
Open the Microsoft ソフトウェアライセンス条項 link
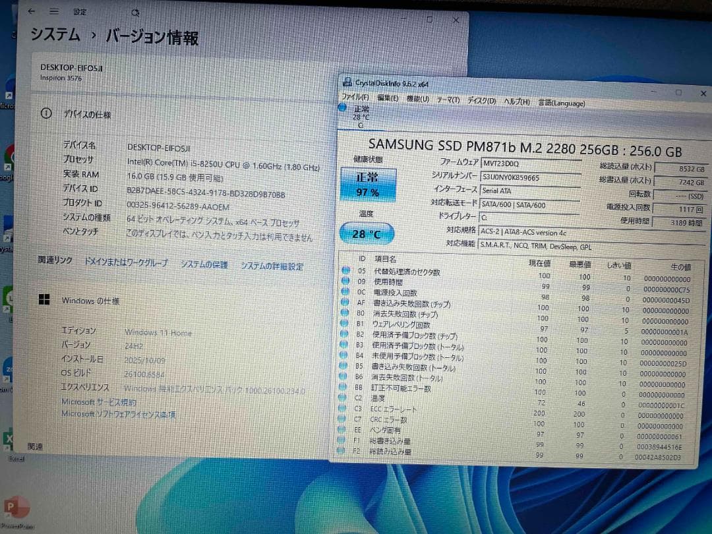point(119,414)
